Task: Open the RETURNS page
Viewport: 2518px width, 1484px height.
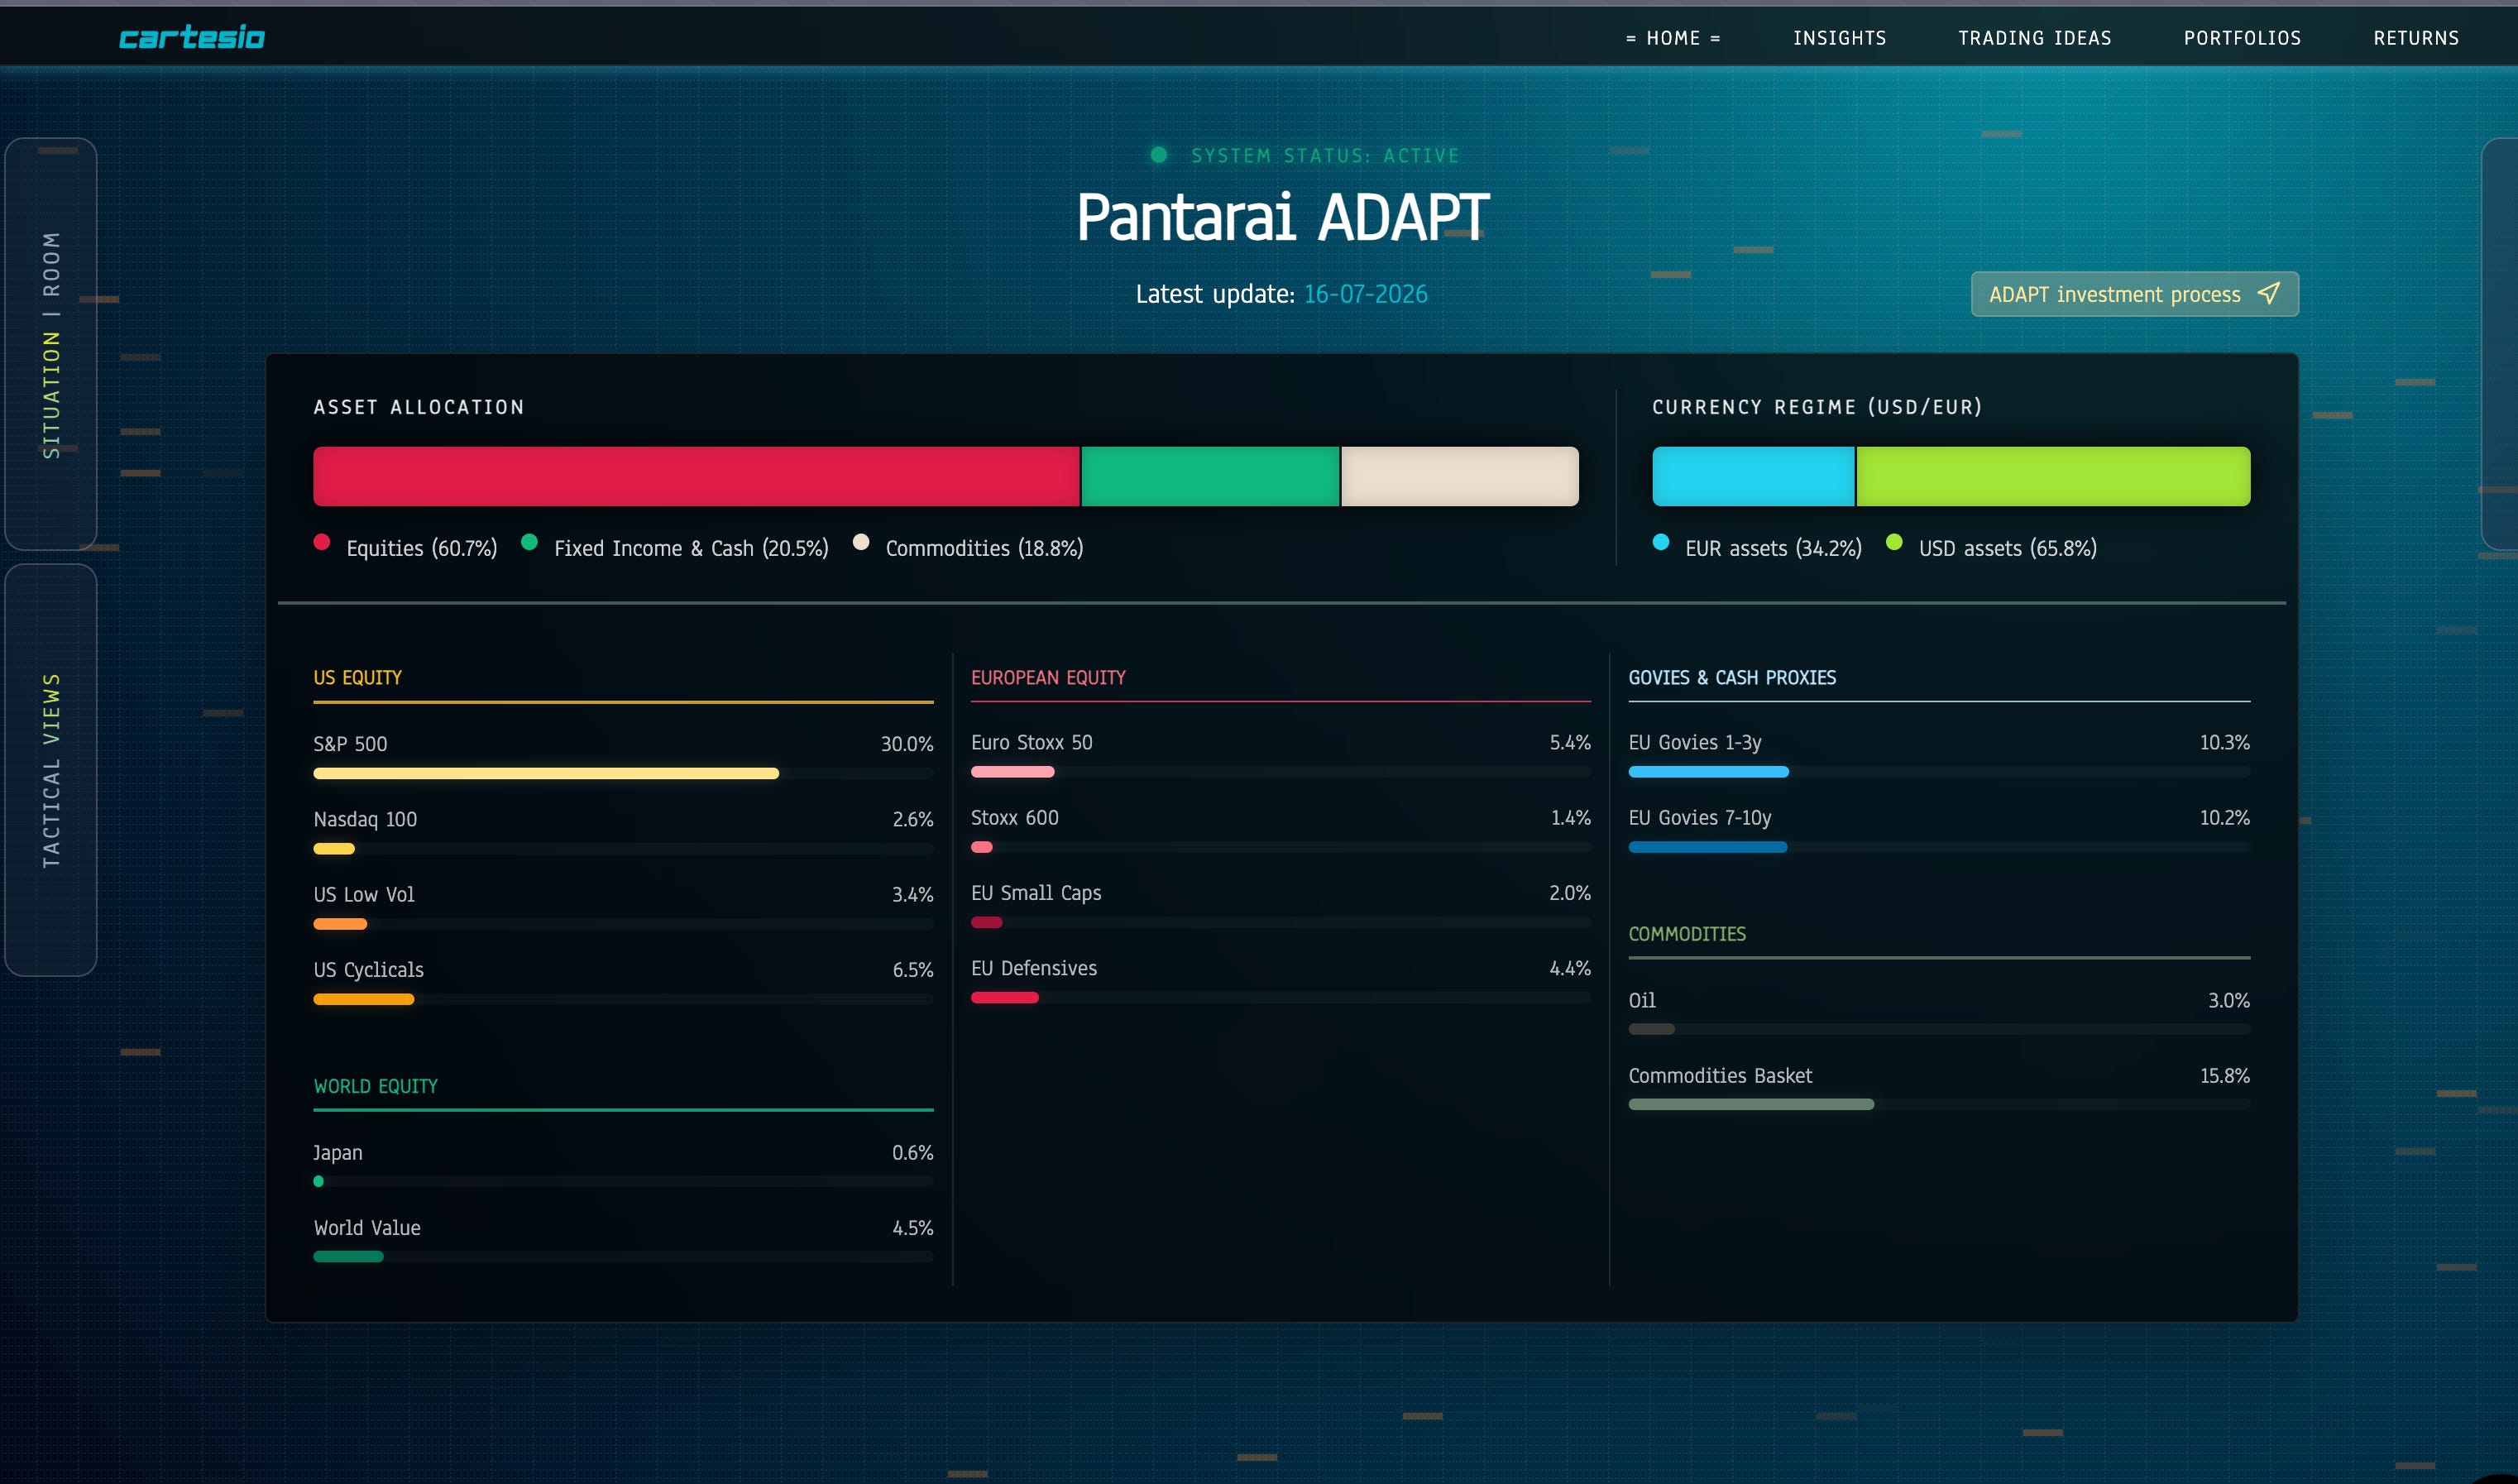Action: click(2415, 38)
